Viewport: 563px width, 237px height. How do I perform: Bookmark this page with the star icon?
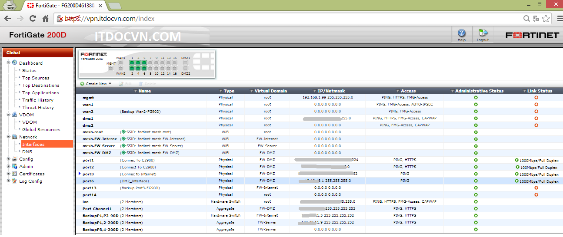point(546,19)
